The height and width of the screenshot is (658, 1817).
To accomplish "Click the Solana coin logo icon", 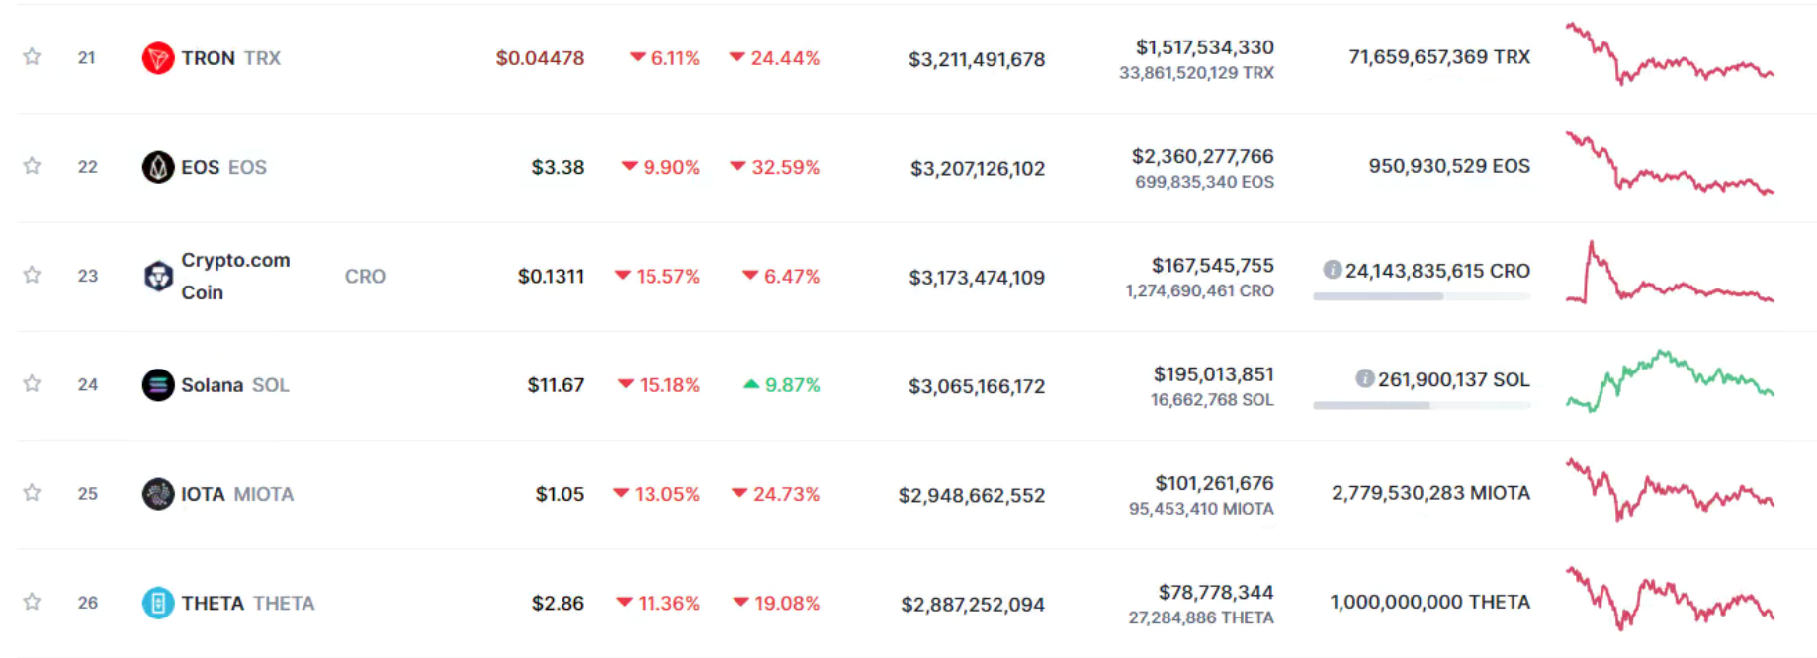I will (158, 384).
